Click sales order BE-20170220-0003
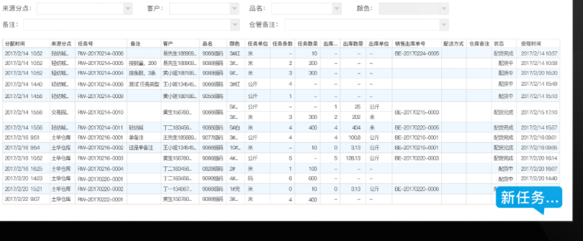 417,159
